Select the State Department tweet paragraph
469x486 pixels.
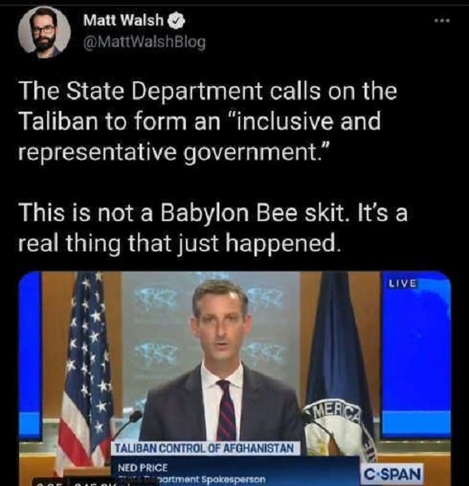[207, 122]
